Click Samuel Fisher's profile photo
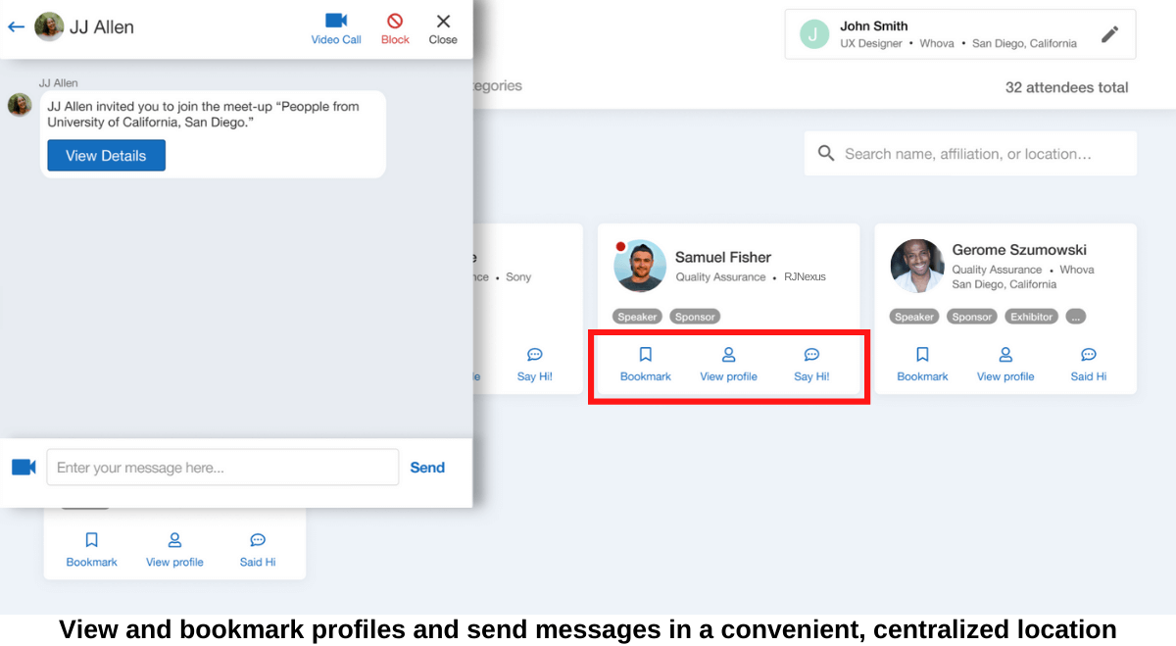Image resolution: width=1176 pixels, height=646 pixels. tap(640, 266)
